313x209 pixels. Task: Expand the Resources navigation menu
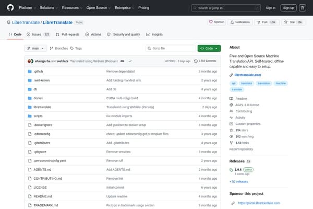(72, 8)
